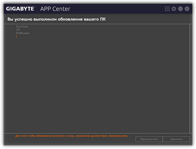Image resolution: width=196 pixels, height=149 pixels.
Task: Click the Перезапустить button
Action: [149, 139]
